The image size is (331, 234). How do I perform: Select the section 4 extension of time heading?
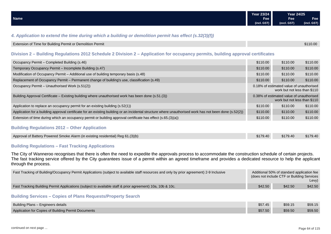112,35
